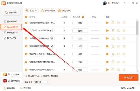
Task: Open 全部 page selector for 音频格式转换mp3格式 row
Action: point(80,23)
